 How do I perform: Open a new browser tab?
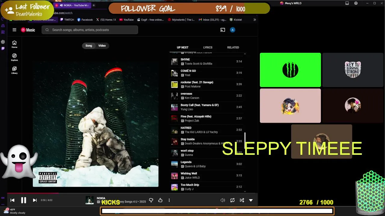tap(94, 5)
